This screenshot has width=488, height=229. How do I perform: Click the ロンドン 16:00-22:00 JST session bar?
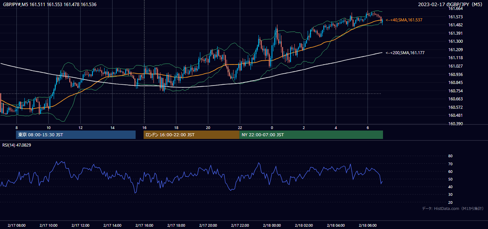[191, 135]
